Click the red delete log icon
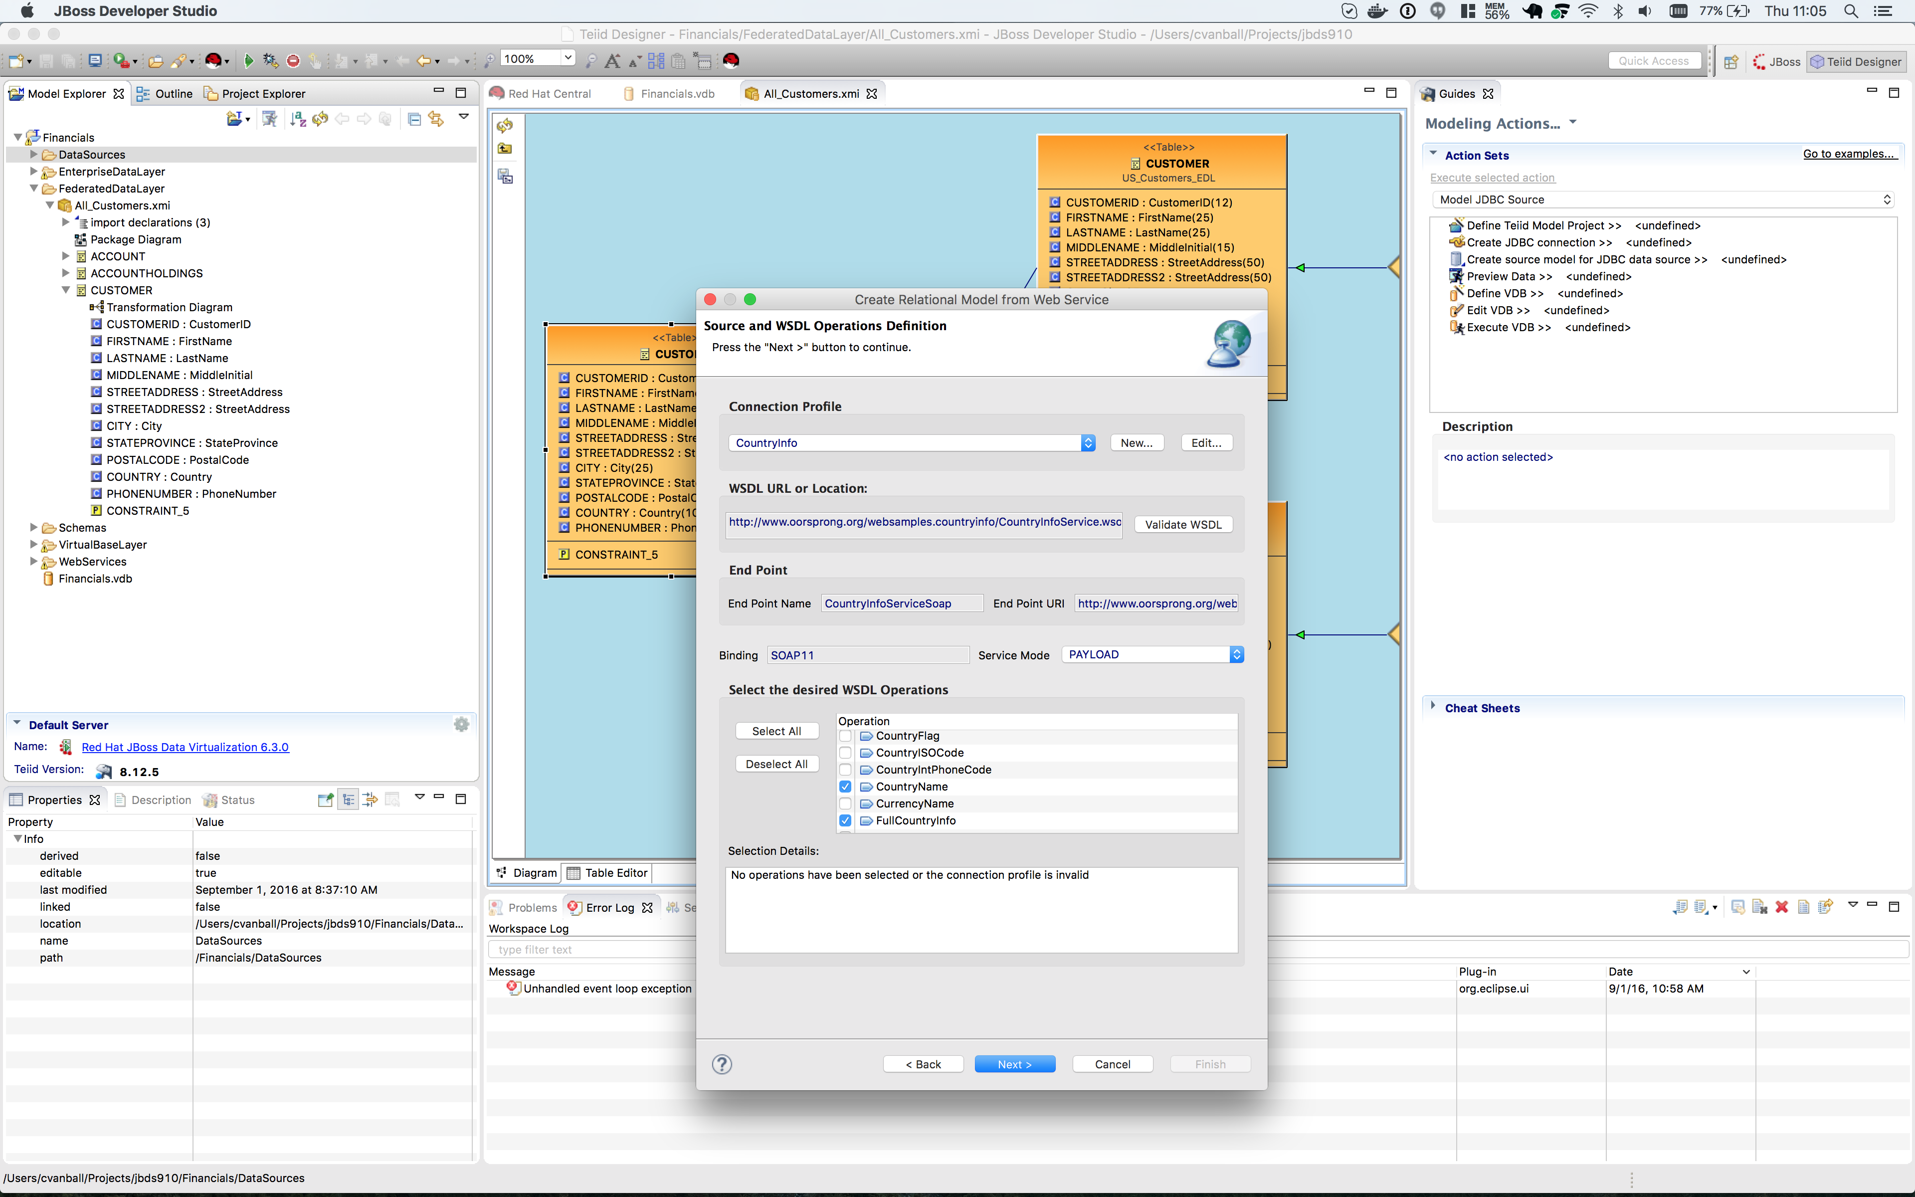This screenshot has height=1197, width=1915. pos(1781,907)
